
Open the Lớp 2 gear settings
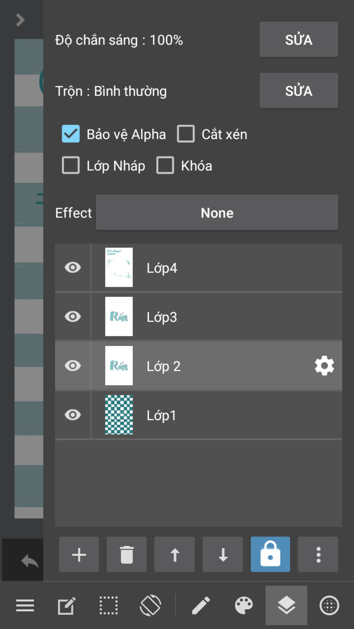pos(324,366)
